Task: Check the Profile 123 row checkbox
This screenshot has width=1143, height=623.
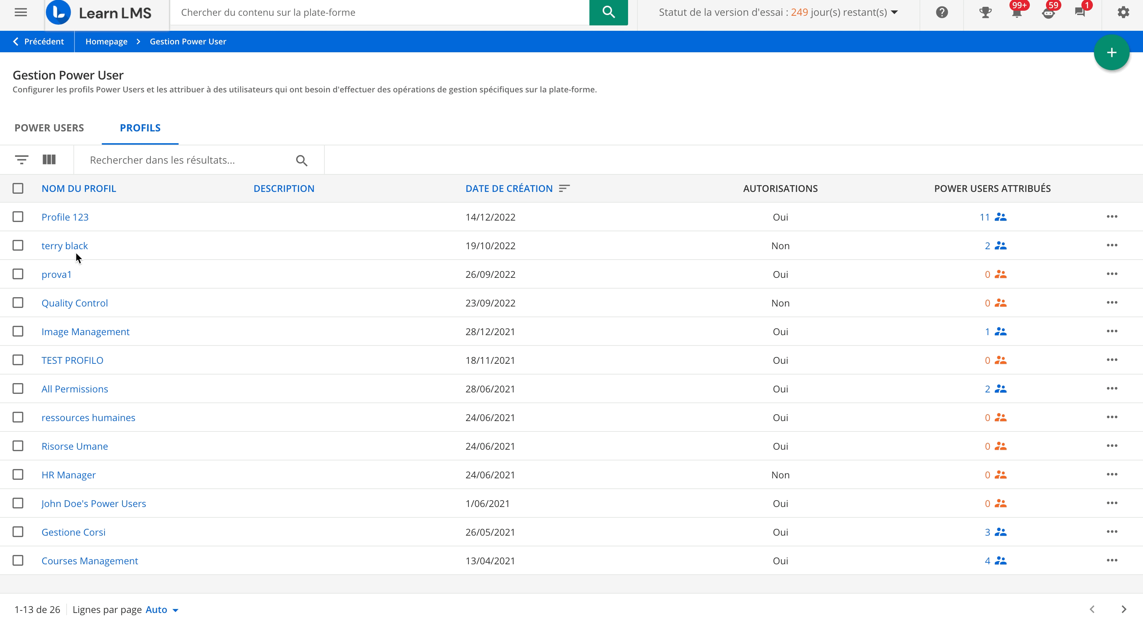Action: click(18, 217)
